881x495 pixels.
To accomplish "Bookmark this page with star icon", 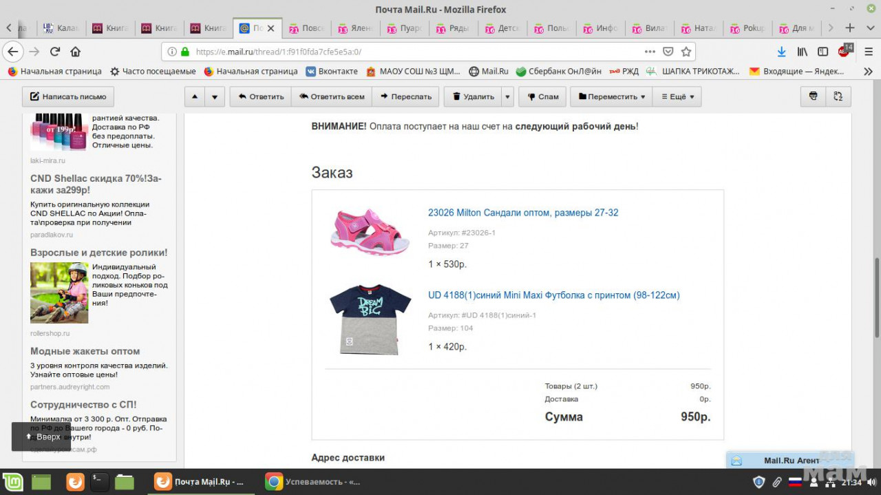I will [686, 52].
